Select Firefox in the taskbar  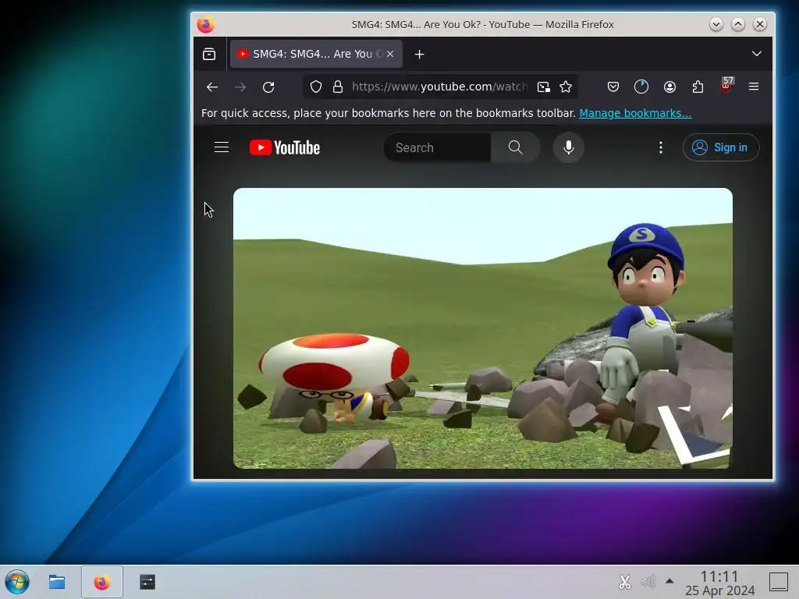(x=102, y=582)
